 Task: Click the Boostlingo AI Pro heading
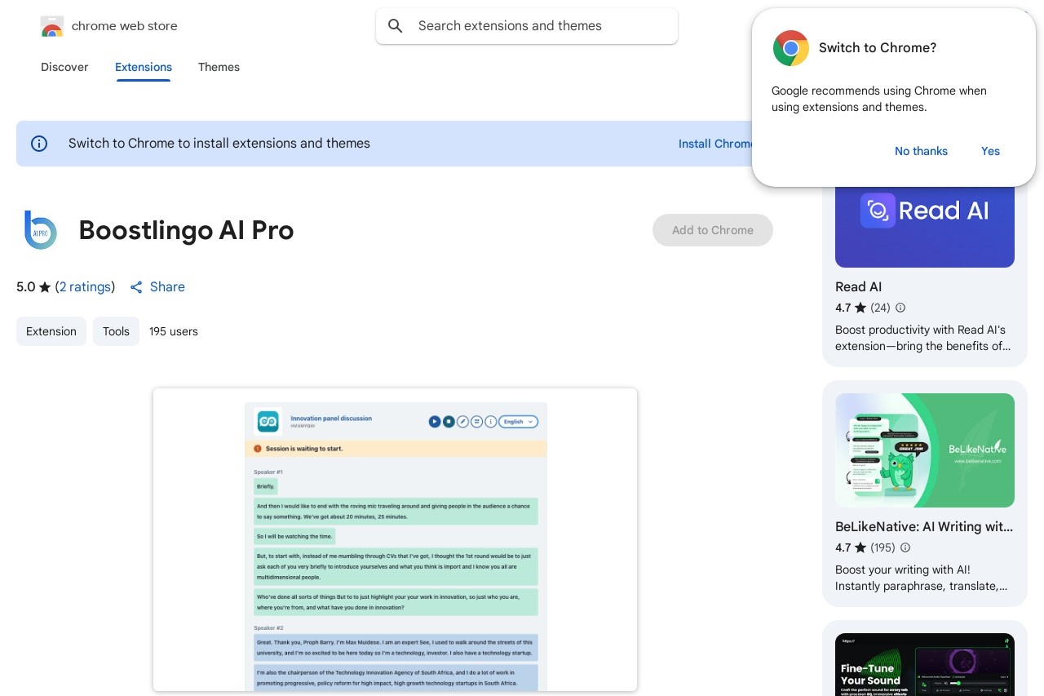click(186, 230)
